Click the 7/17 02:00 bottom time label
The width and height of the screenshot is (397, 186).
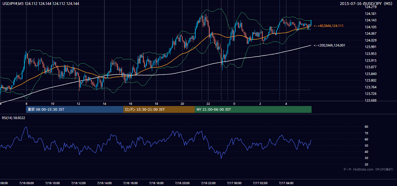coord(260,183)
